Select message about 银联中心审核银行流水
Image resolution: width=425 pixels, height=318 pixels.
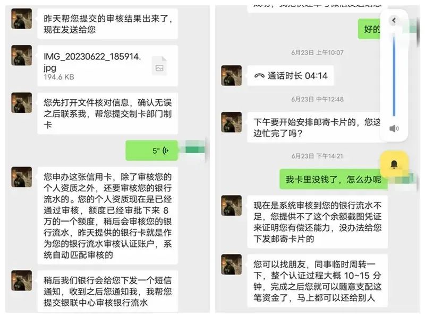(x=108, y=291)
